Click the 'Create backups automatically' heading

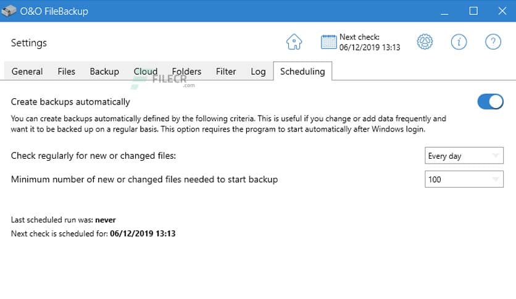(70, 102)
